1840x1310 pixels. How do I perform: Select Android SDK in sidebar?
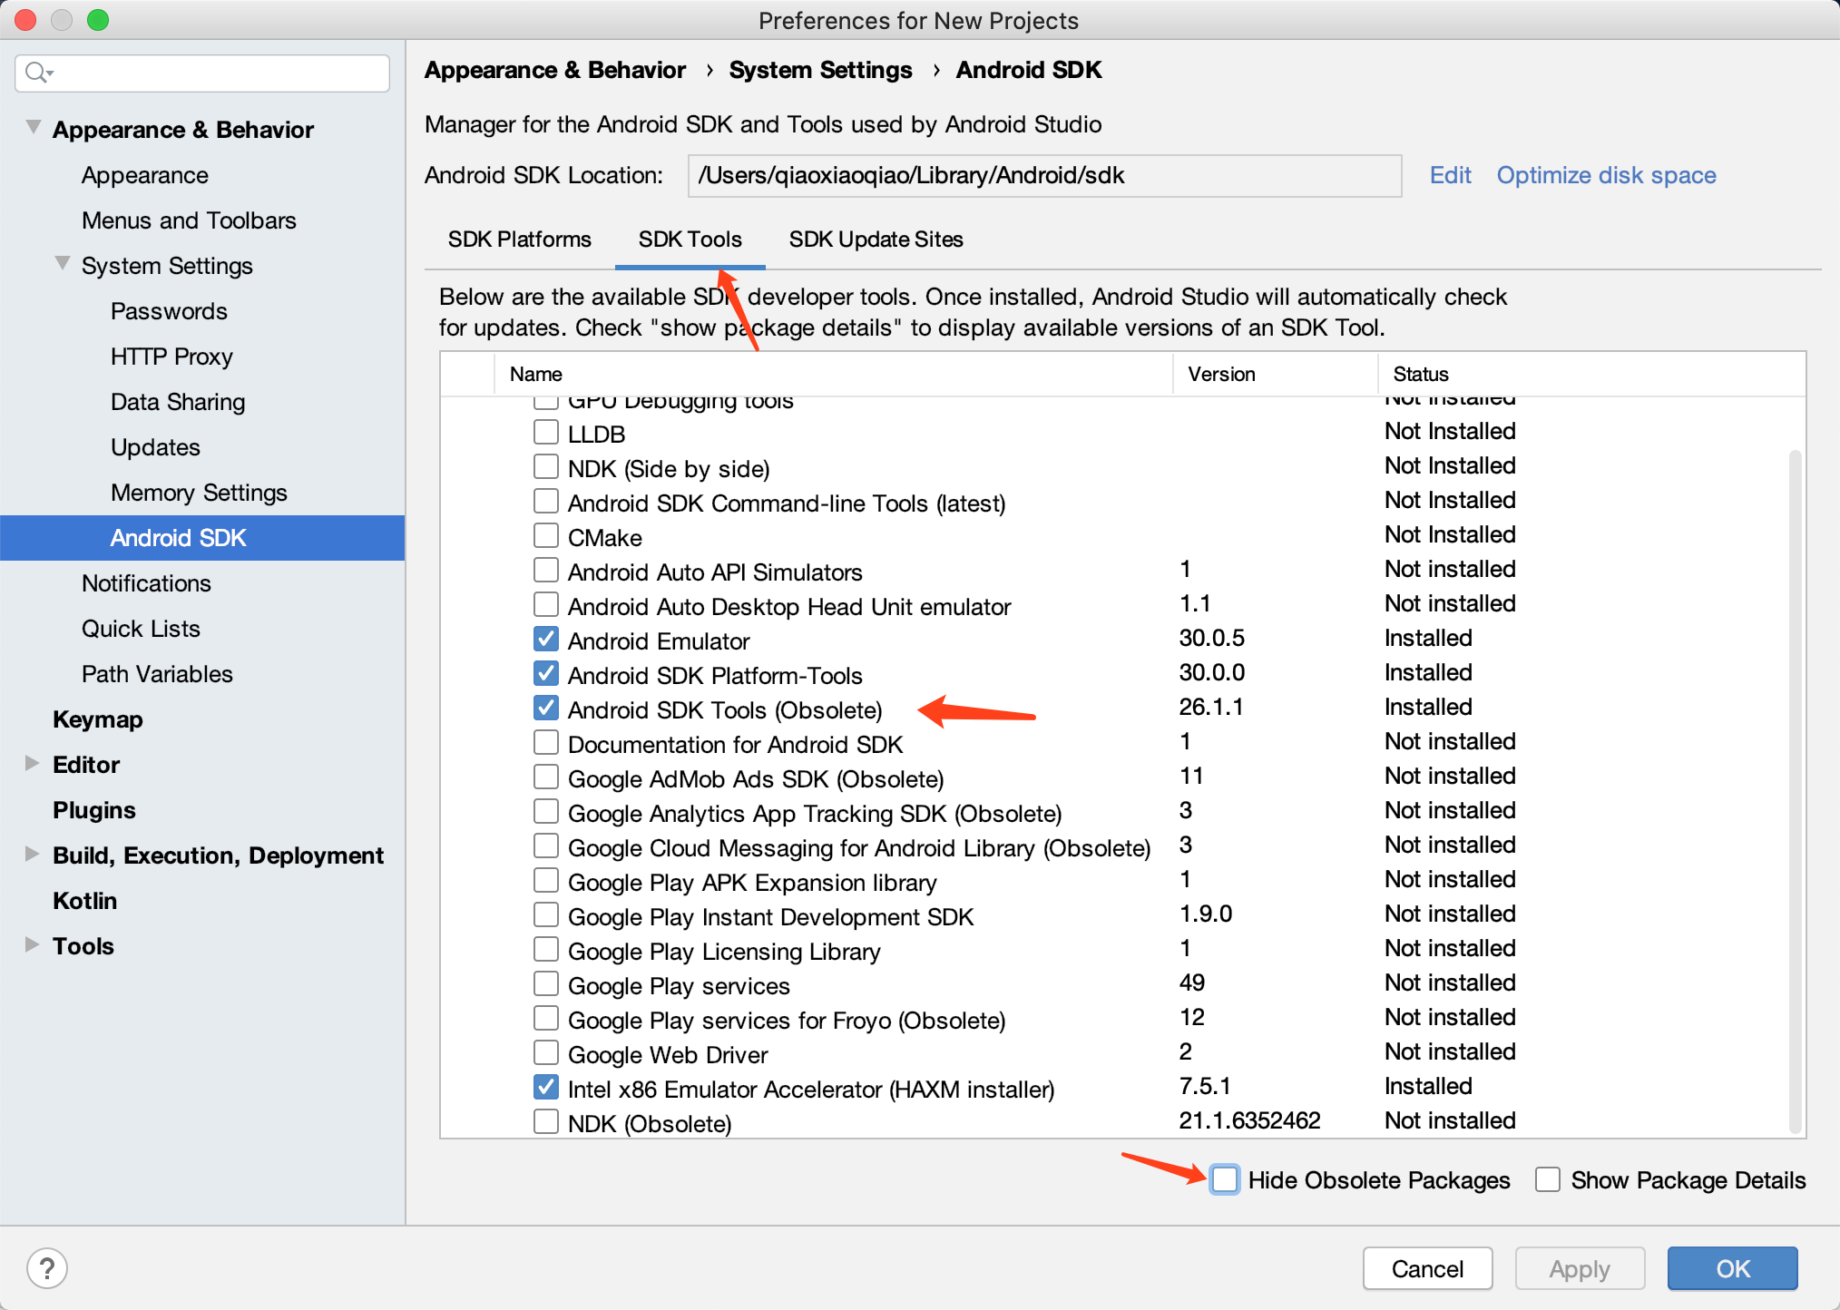pos(202,538)
